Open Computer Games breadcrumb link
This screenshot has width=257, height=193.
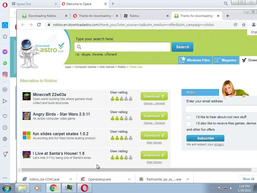pos(85,67)
